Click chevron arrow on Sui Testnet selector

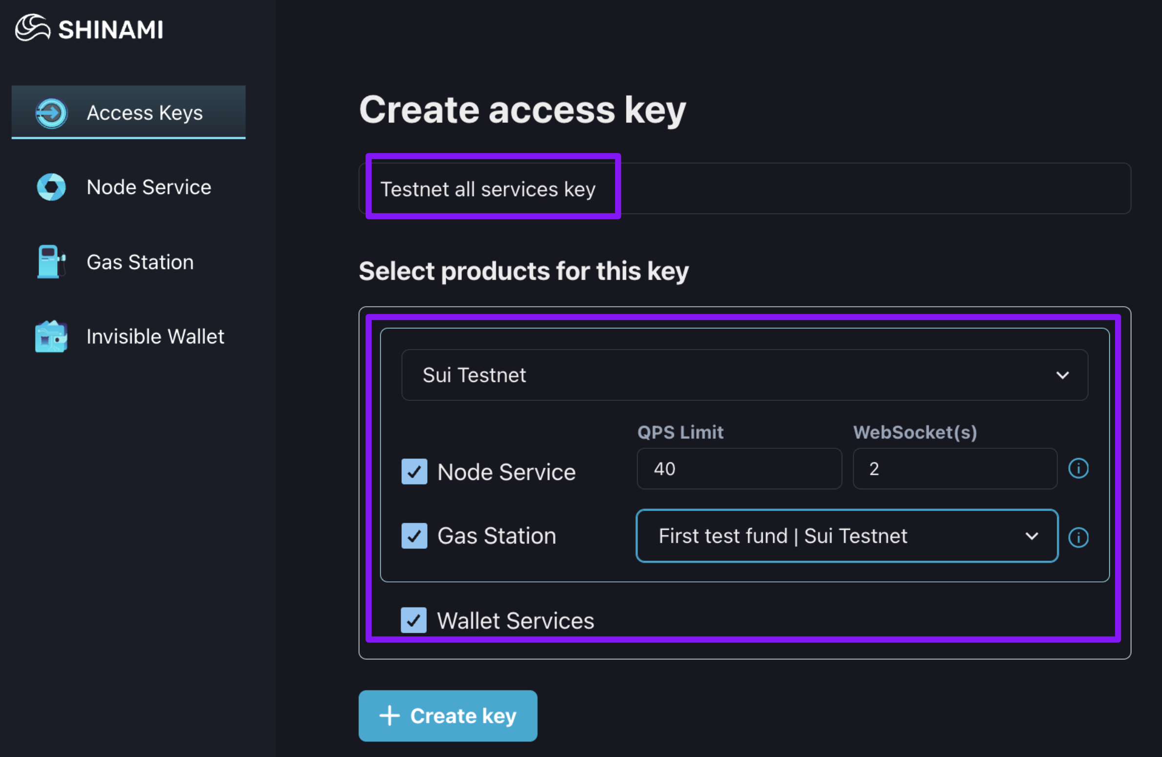pyautogui.click(x=1062, y=375)
